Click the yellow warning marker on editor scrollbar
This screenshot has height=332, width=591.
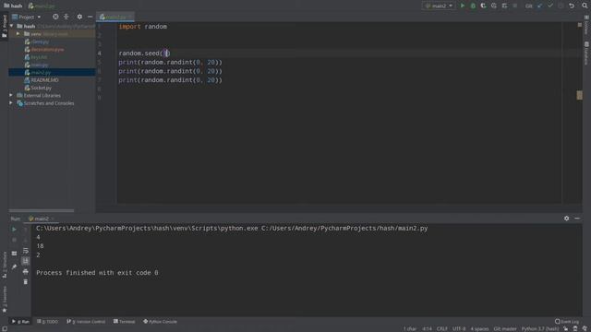point(579,95)
